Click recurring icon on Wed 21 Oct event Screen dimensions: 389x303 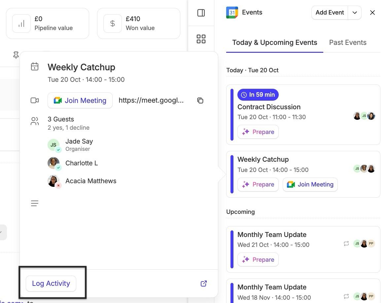point(346,244)
